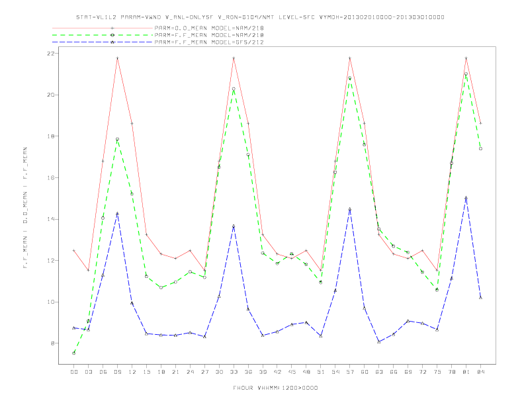Click x-axis tick label 75
The height and width of the screenshot is (405, 524).
pyautogui.click(x=437, y=372)
